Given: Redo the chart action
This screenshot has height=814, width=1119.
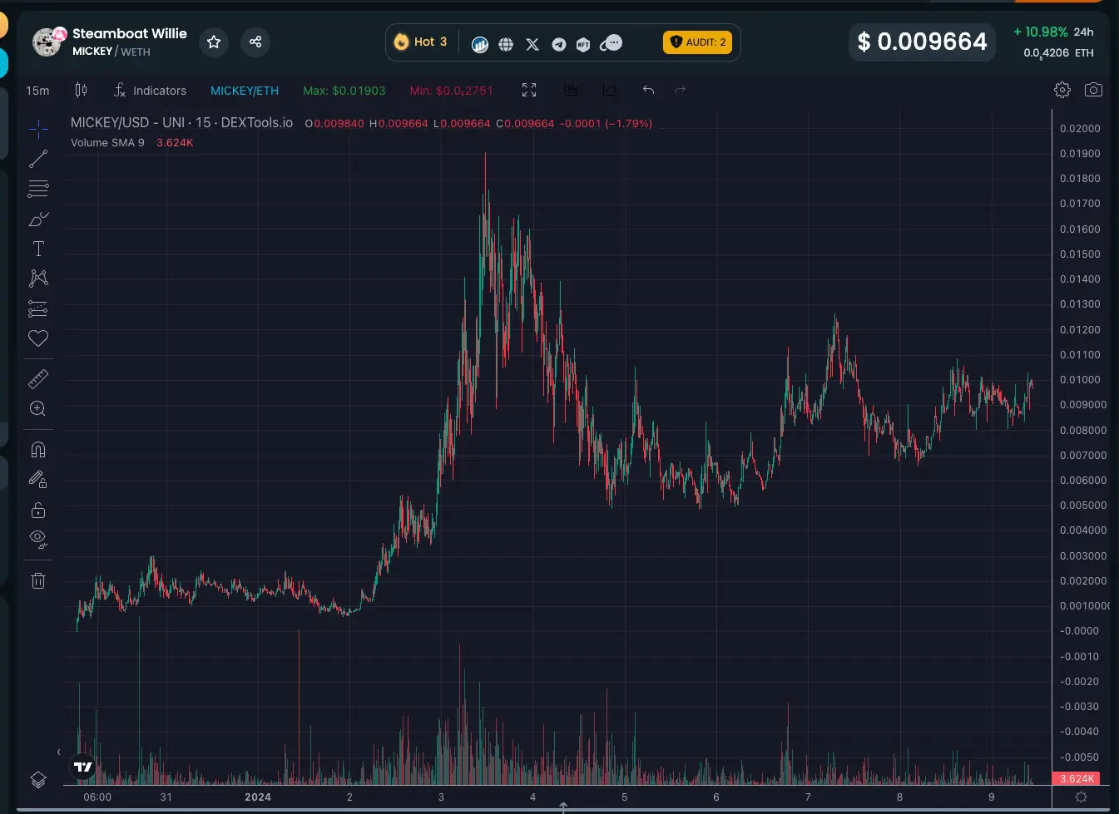Looking at the screenshot, I should 680,90.
